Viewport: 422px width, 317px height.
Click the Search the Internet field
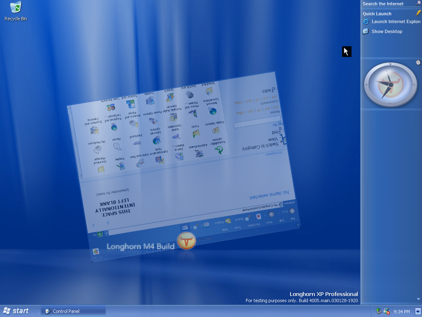[x=387, y=4]
